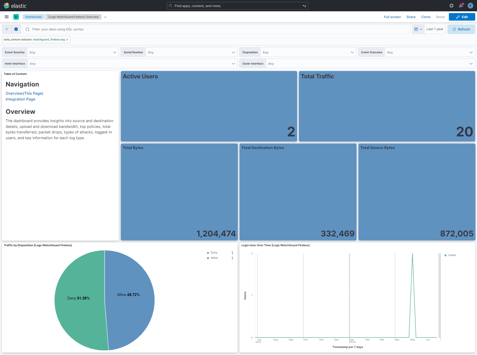Open the Integration Page link
The image size is (477, 355).
pyautogui.click(x=20, y=99)
